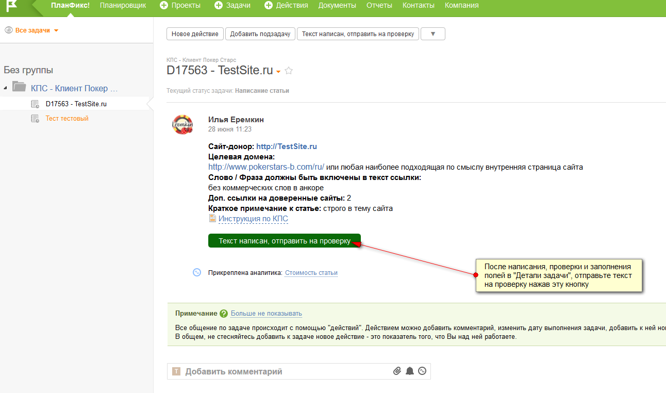Screen dimensions: 666x393
Task: Open the extra actions dropdown arrow button
Action: coord(433,34)
